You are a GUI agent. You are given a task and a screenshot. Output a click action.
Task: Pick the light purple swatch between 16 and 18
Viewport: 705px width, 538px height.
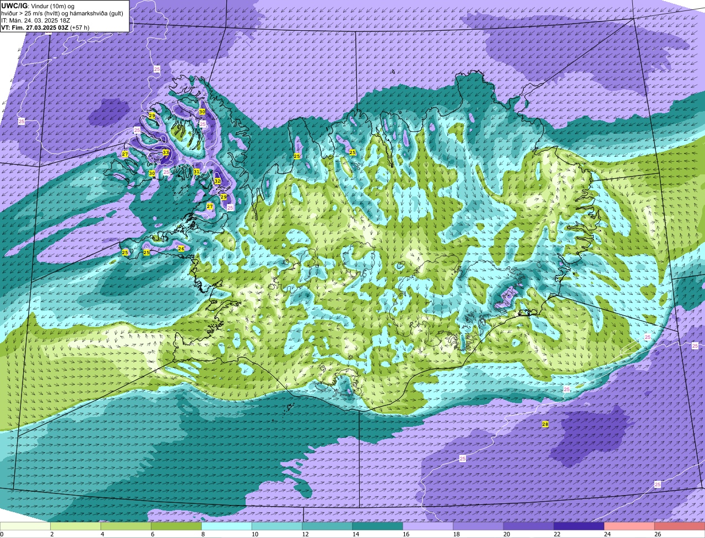click(428, 526)
